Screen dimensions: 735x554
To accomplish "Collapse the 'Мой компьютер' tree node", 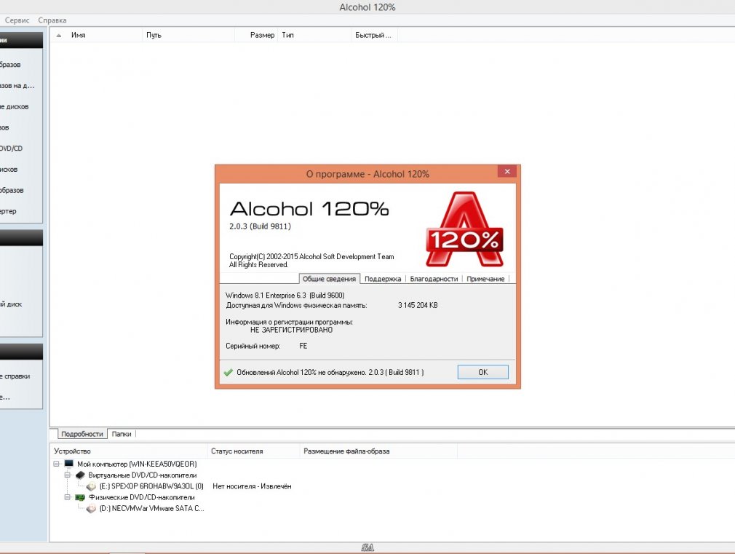I will [56, 464].
